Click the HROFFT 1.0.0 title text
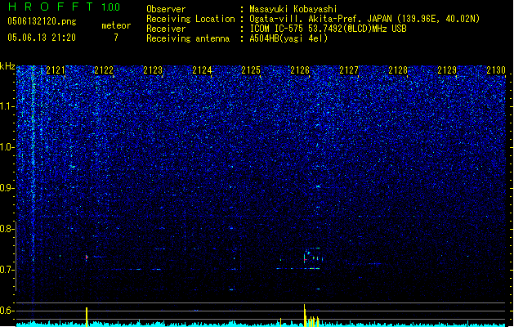 pyautogui.click(x=65, y=7)
